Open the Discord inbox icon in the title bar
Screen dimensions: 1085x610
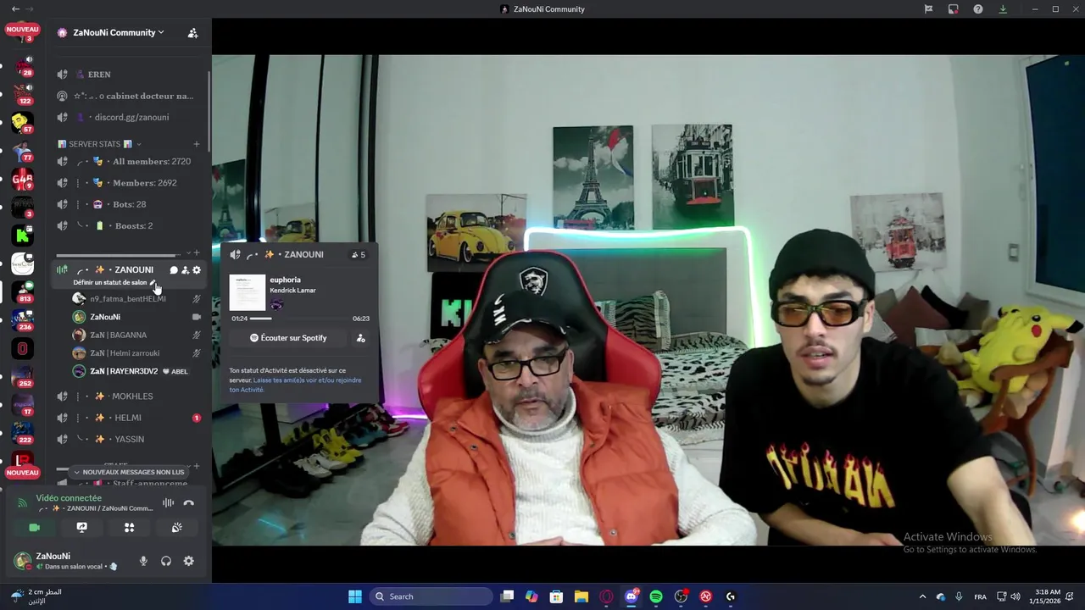pos(954,9)
